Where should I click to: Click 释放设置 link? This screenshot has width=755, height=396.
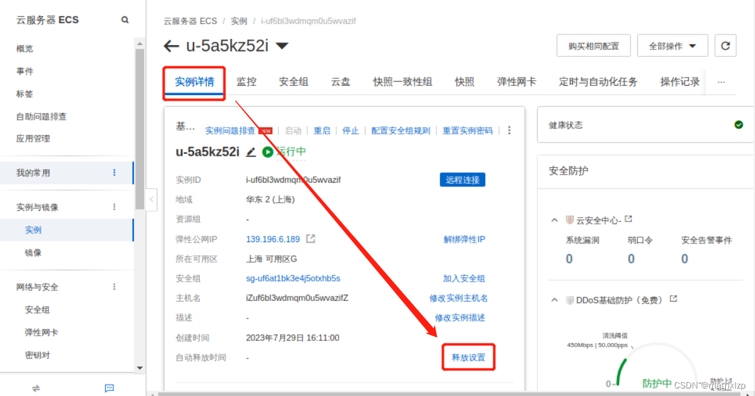coord(469,358)
